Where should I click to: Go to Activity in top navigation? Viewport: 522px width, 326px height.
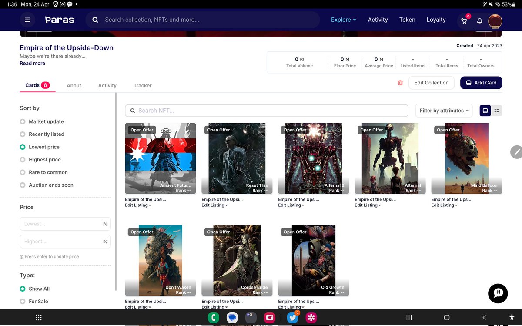(x=378, y=20)
